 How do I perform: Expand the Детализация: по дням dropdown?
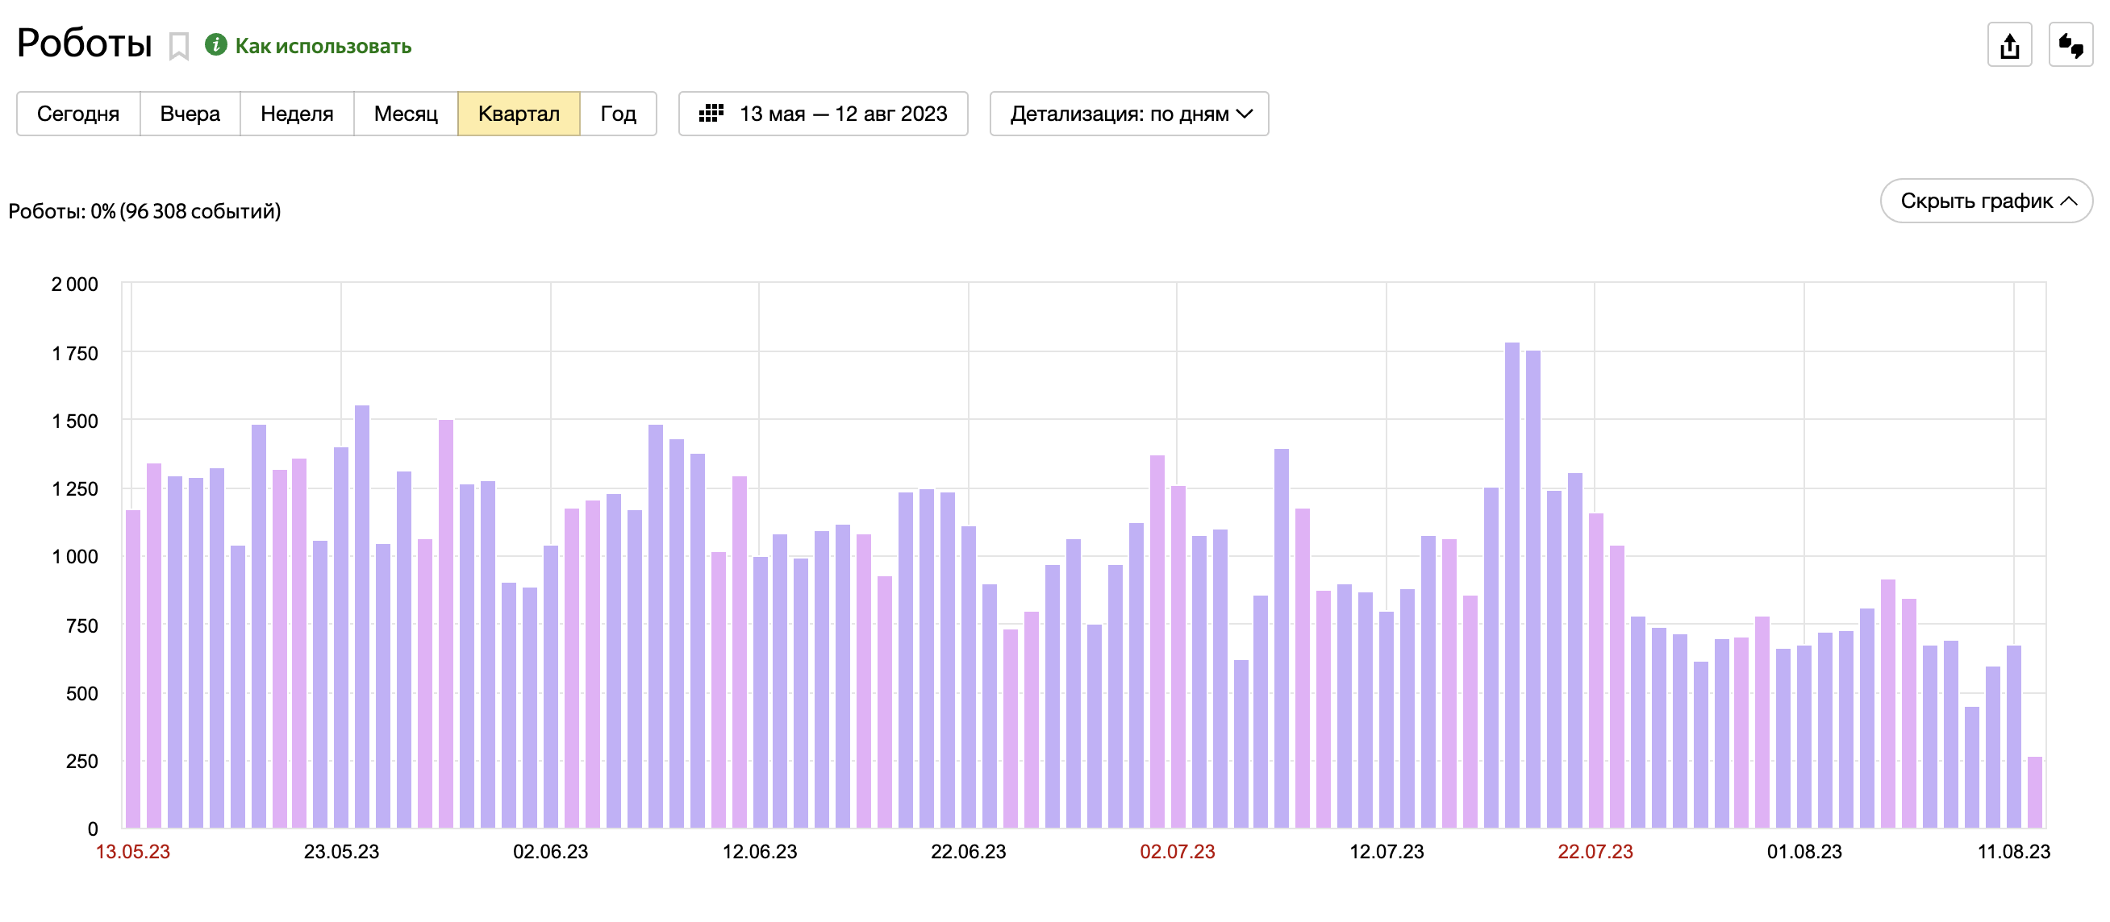pyautogui.click(x=1128, y=114)
